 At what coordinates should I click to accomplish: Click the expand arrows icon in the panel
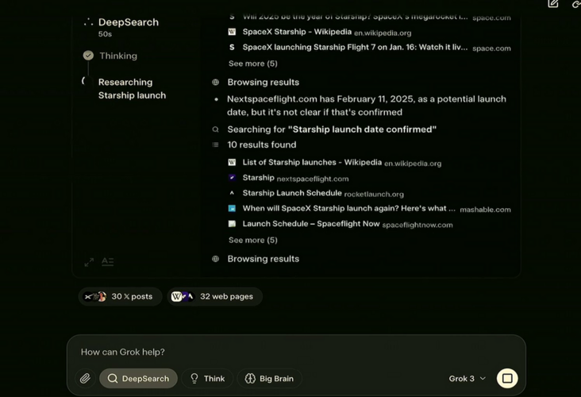tap(89, 262)
